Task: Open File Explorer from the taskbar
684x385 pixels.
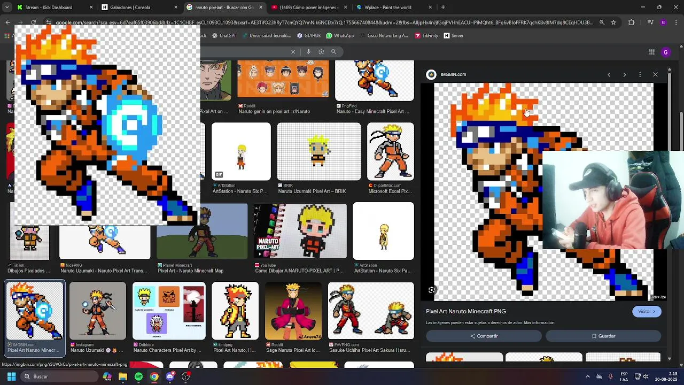Action: (x=123, y=376)
